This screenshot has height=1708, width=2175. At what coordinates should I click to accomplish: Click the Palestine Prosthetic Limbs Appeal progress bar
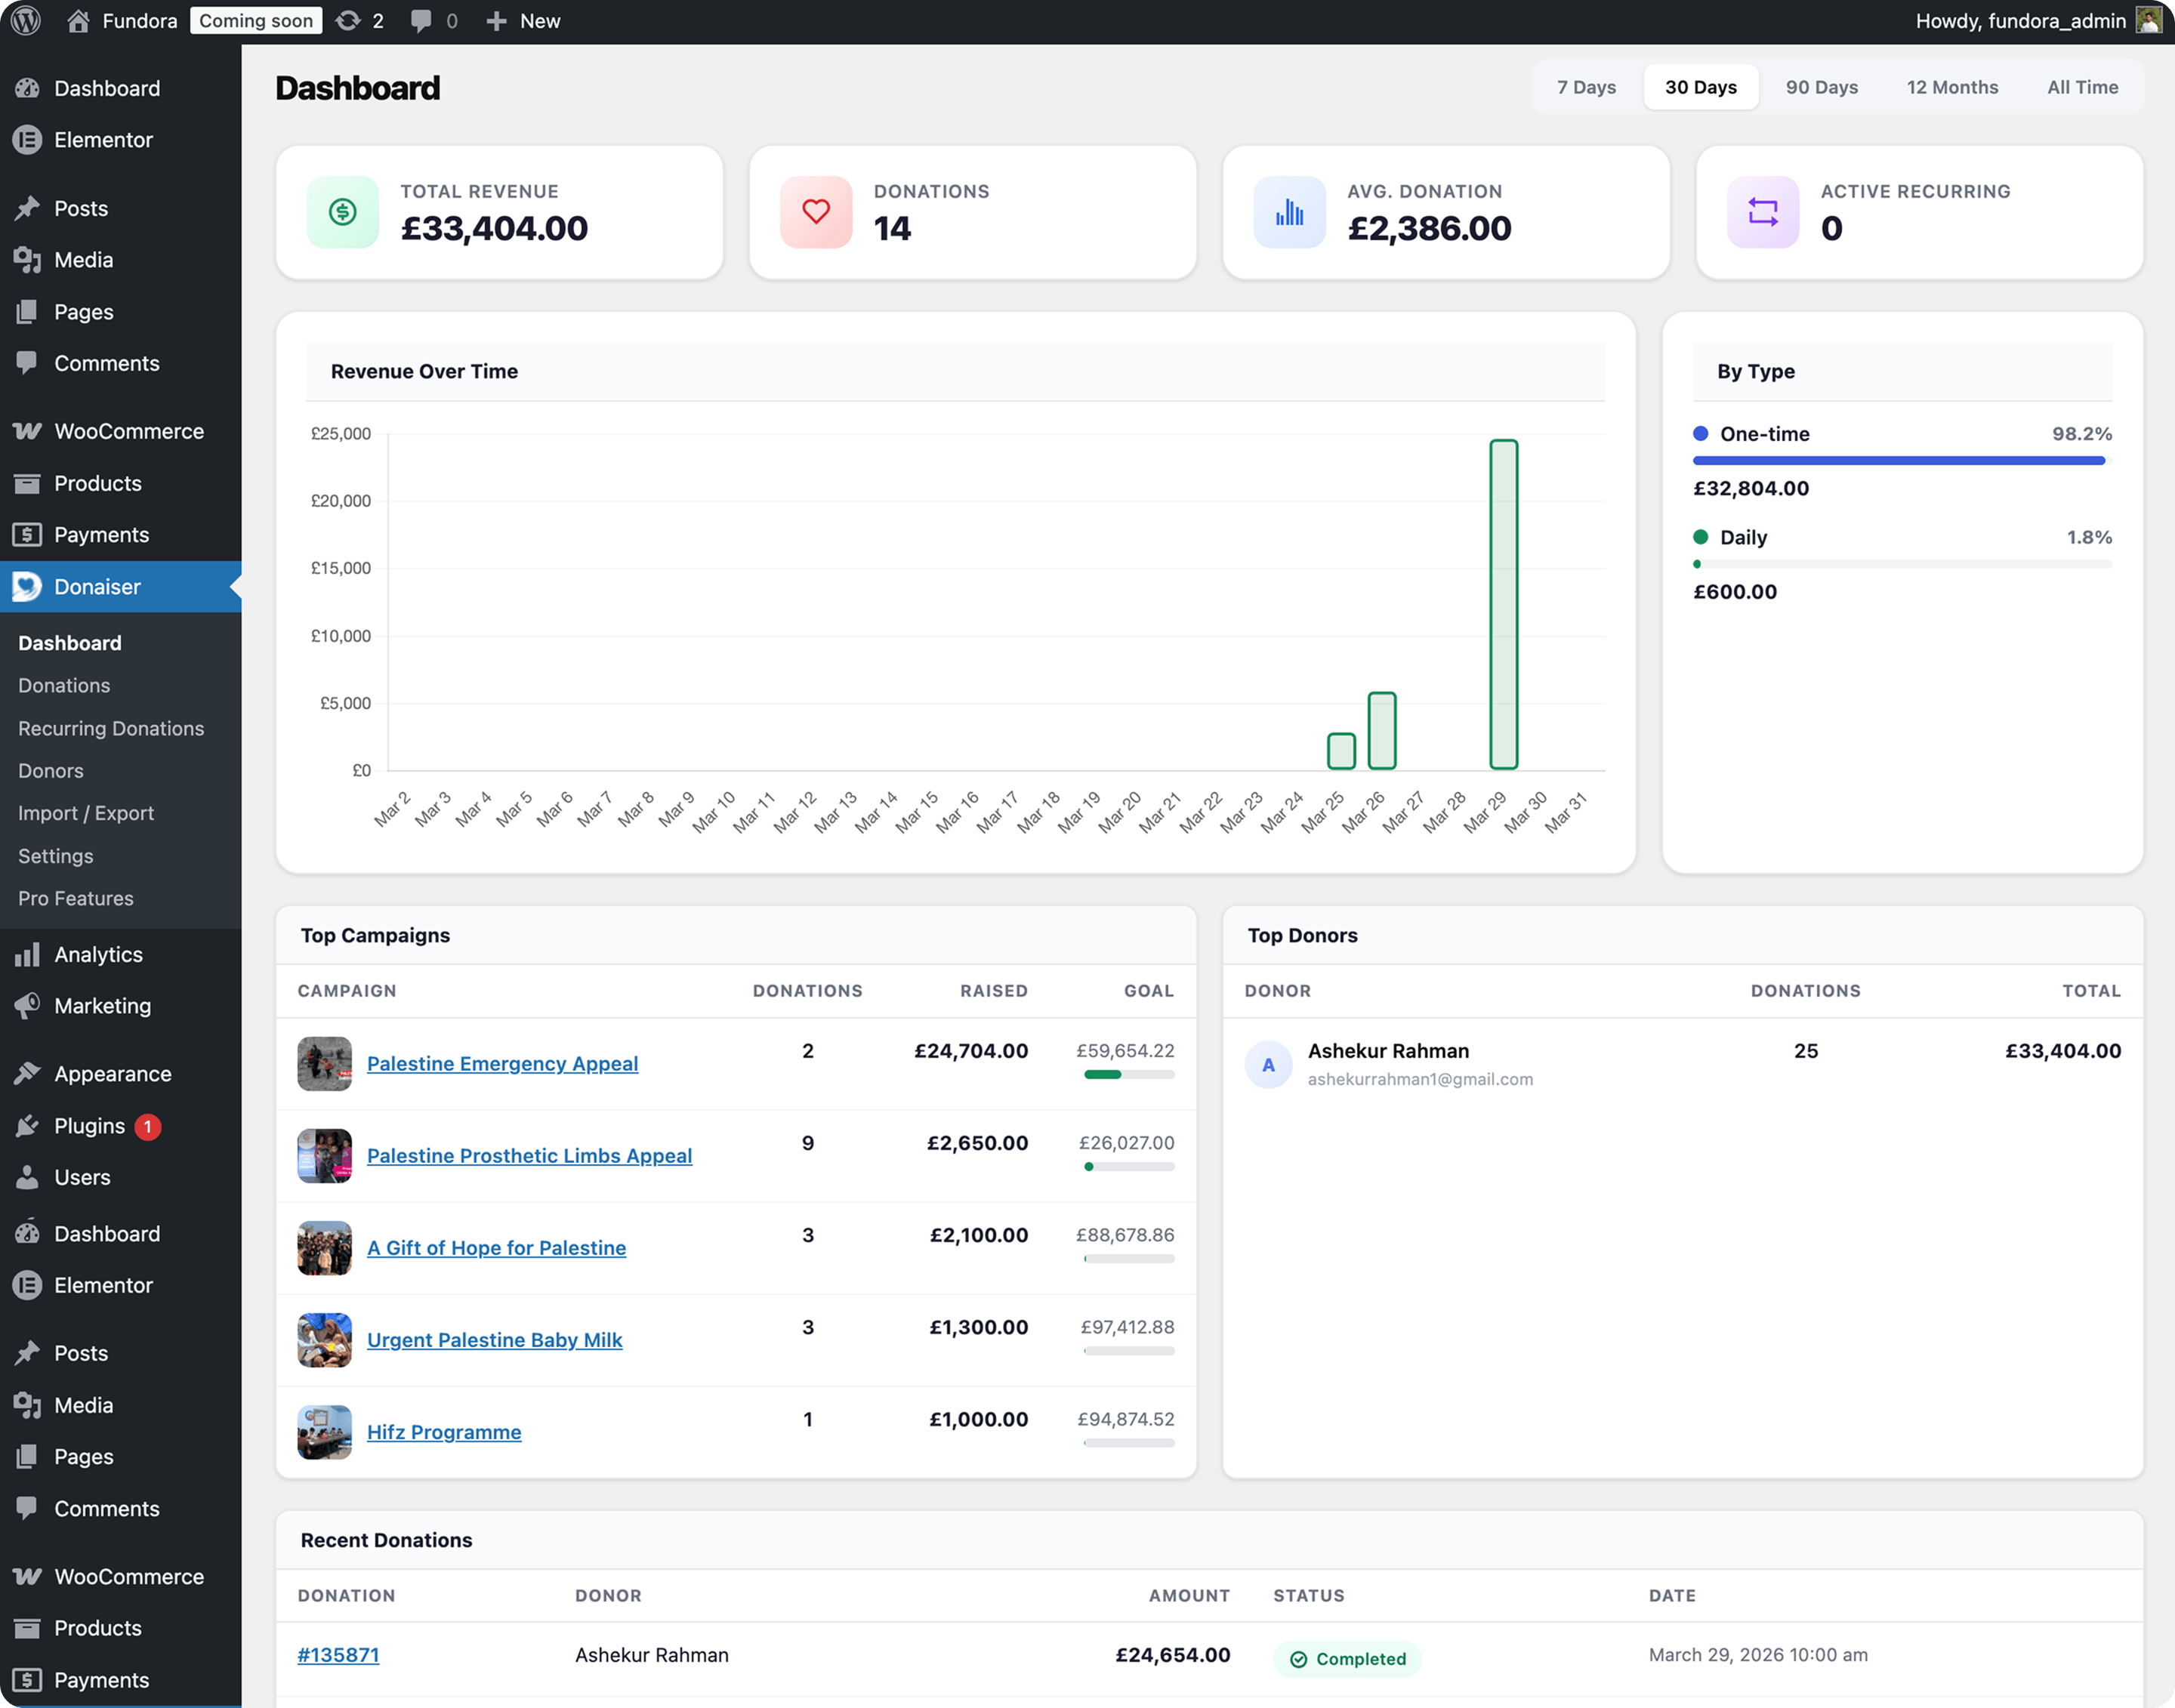1128,1166
